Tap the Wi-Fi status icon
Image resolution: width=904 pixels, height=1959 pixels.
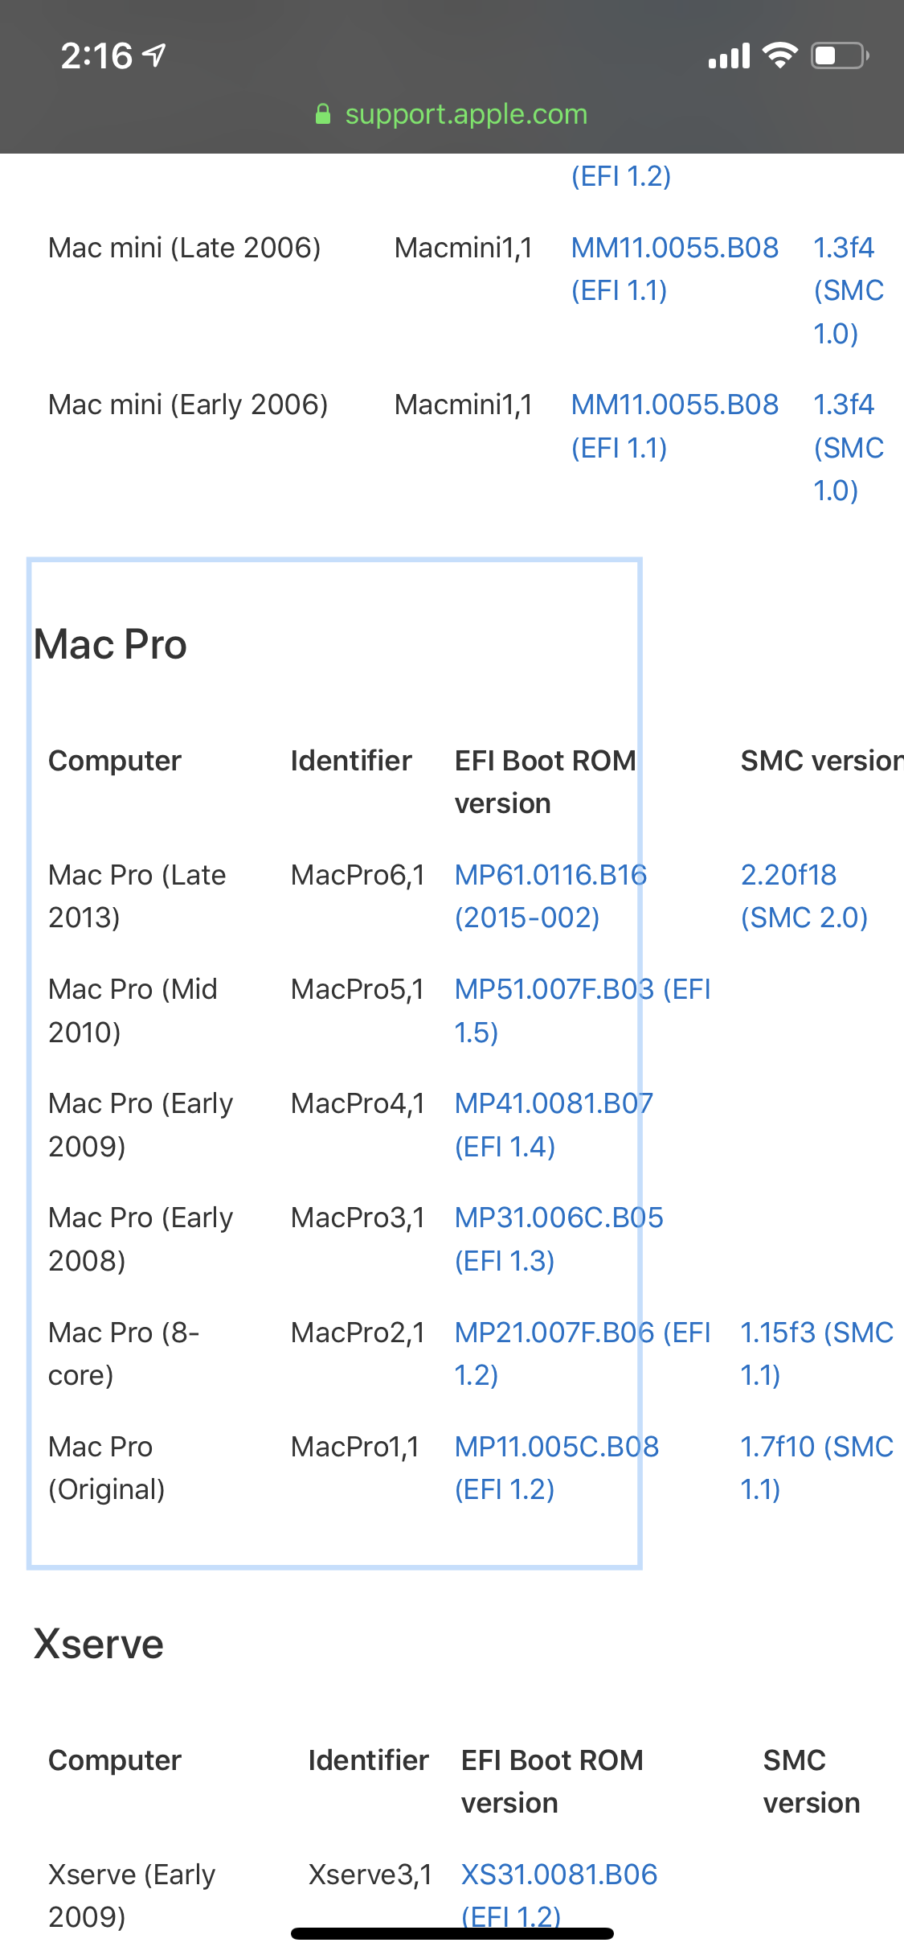(x=779, y=55)
